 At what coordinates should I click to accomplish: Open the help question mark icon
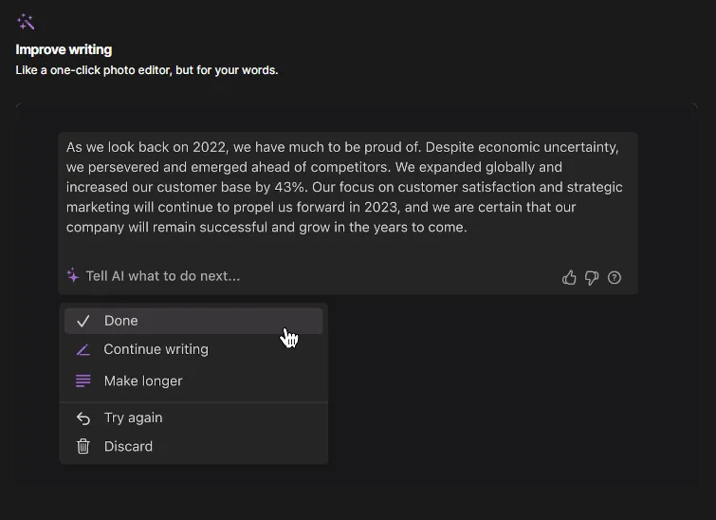(615, 277)
